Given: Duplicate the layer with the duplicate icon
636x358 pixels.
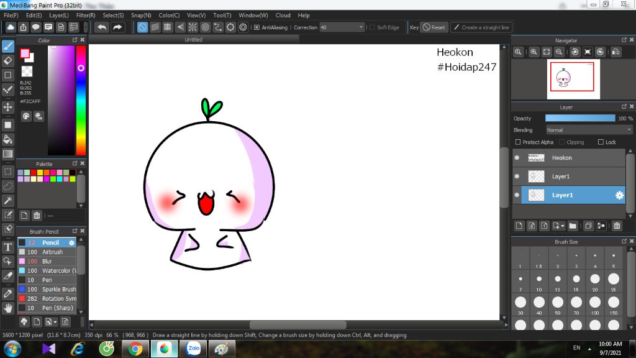Looking at the screenshot, I should point(588,226).
